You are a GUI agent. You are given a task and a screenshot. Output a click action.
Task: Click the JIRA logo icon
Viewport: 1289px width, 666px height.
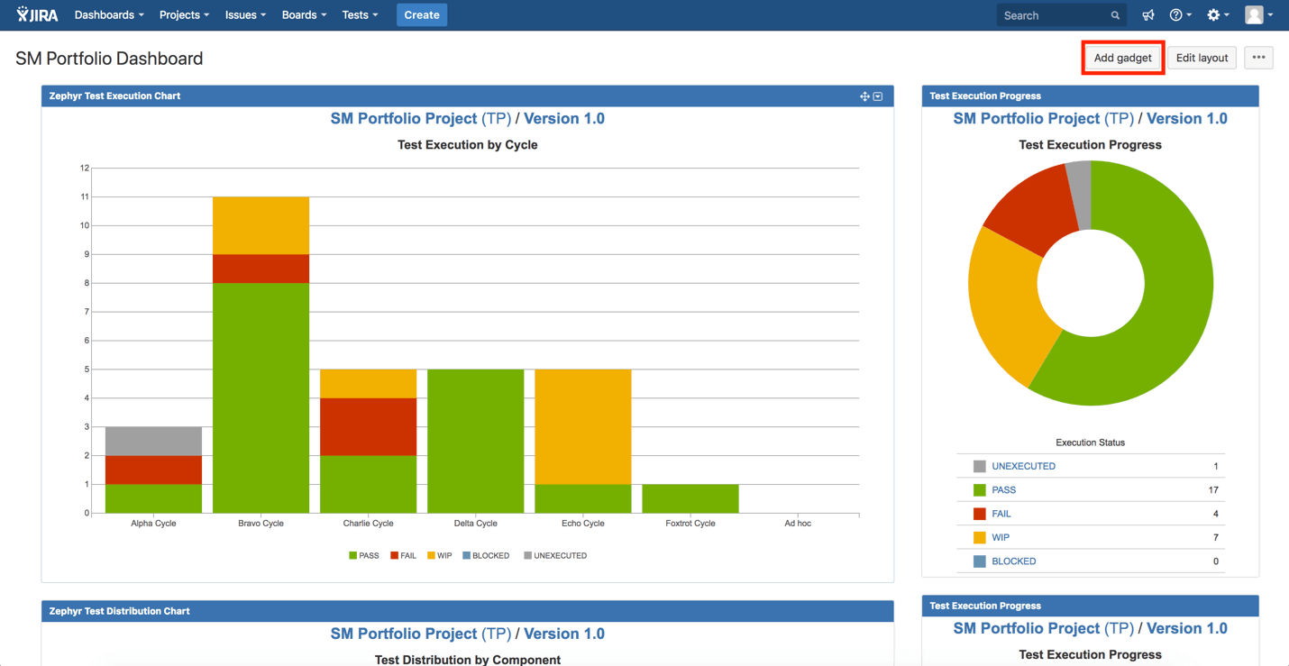pyautogui.click(x=36, y=14)
